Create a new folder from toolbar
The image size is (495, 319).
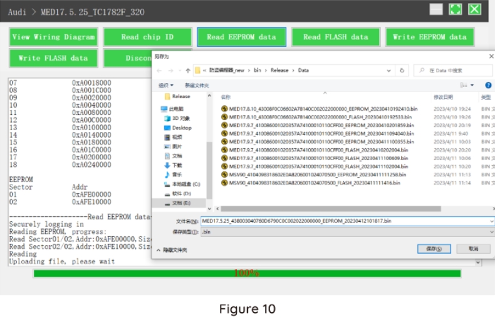point(197,86)
